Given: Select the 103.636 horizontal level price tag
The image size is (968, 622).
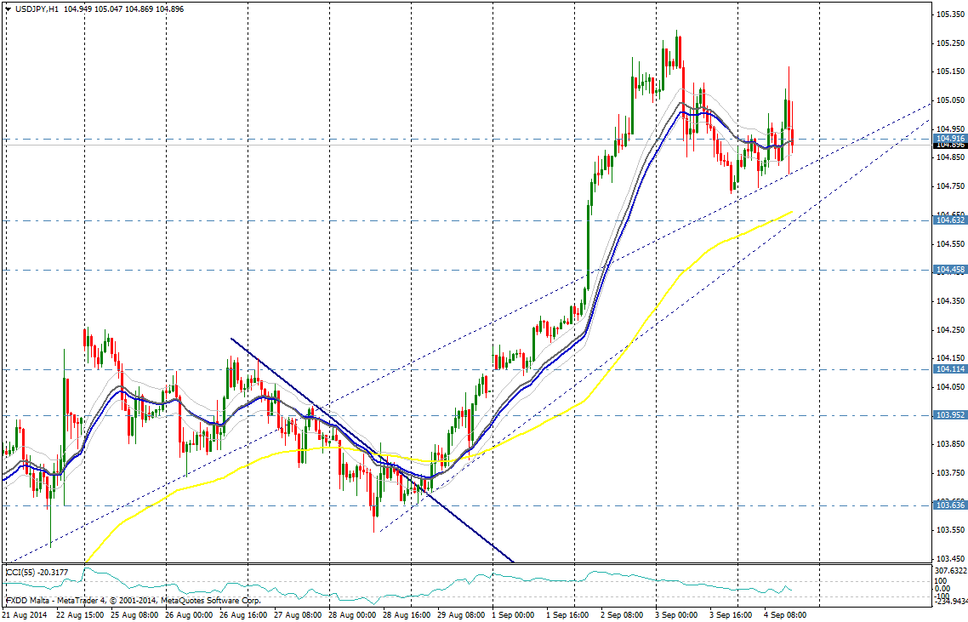Looking at the screenshot, I should click(x=950, y=505).
